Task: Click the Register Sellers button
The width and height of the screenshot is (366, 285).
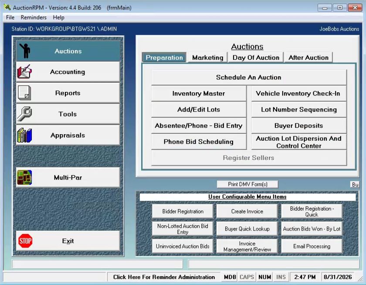Action: [249, 158]
